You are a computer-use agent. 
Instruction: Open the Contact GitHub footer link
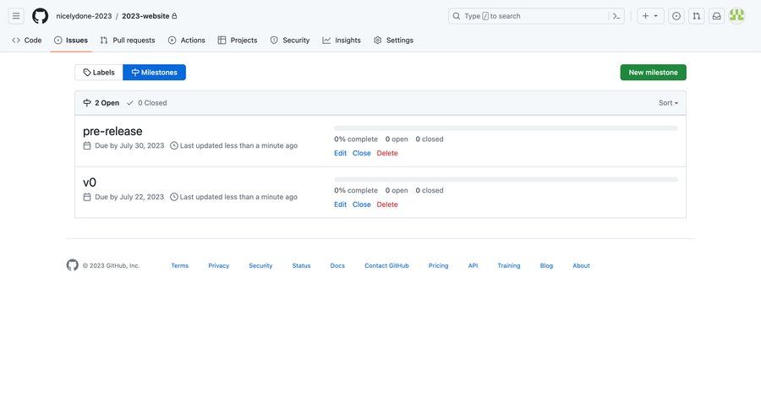(386, 265)
